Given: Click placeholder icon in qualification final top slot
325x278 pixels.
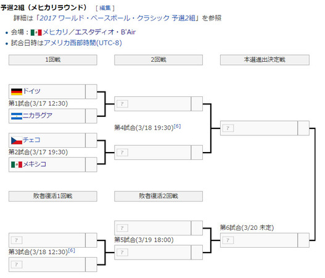Looking at the screenshot, I should pyautogui.click(x=228, y=128).
